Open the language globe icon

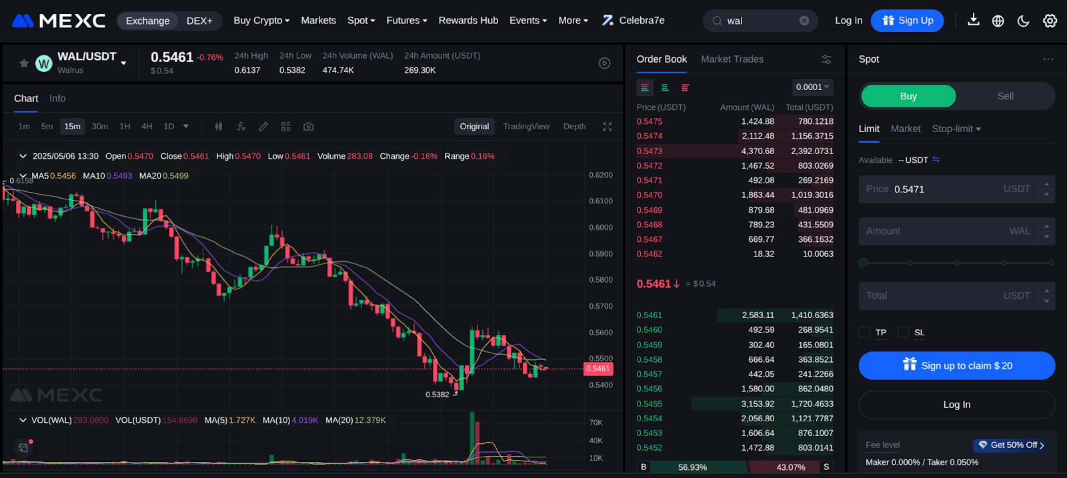click(998, 21)
